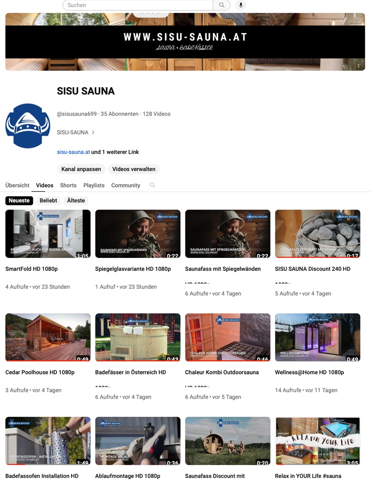371x485 pixels.
Task: Play Saunafass Discount mit thumbnail
Action: pyautogui.click(x=228, y=441)
